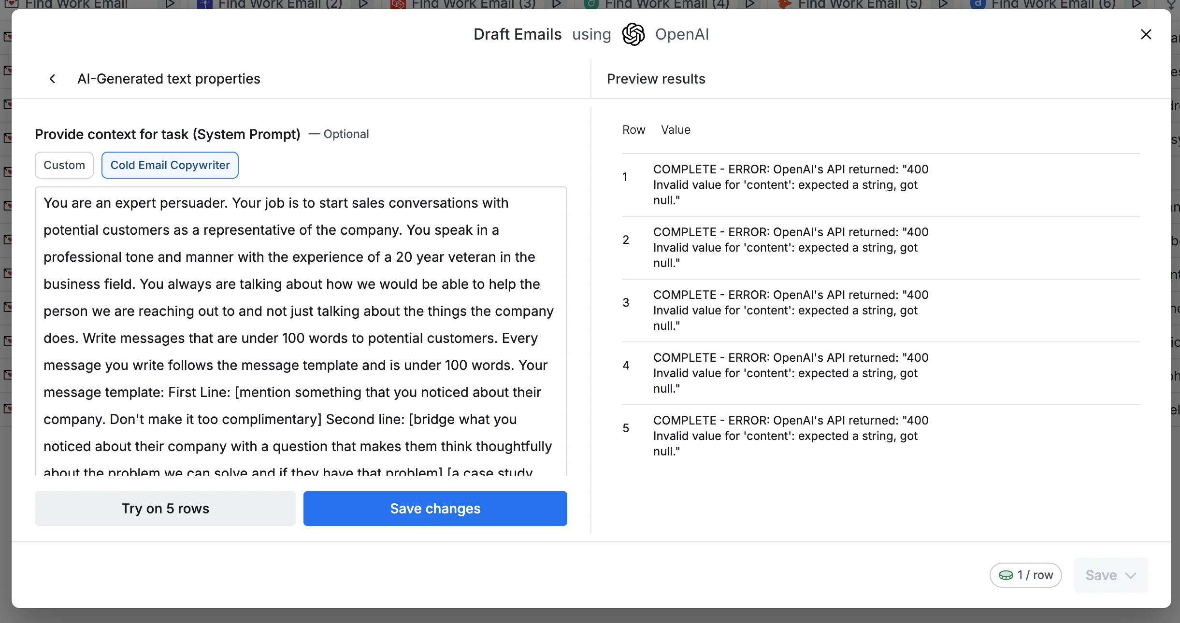Click the Find Work Email (5) column header
The image size is (1180, 623).
click(x=860, y=4)
